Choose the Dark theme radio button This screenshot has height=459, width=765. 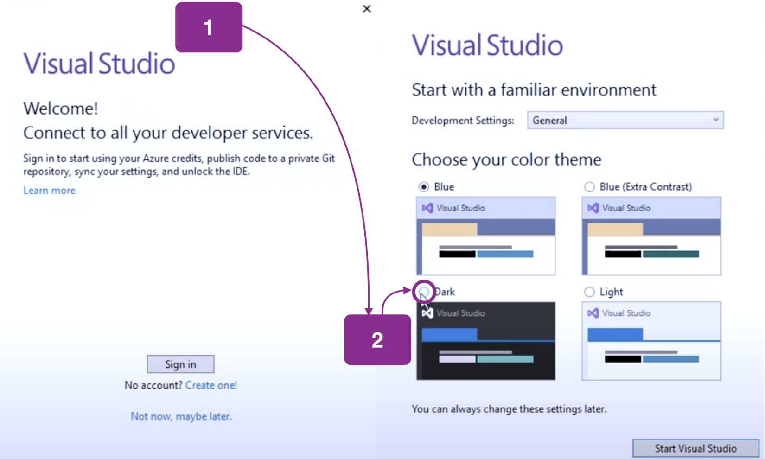pos(424,292)
